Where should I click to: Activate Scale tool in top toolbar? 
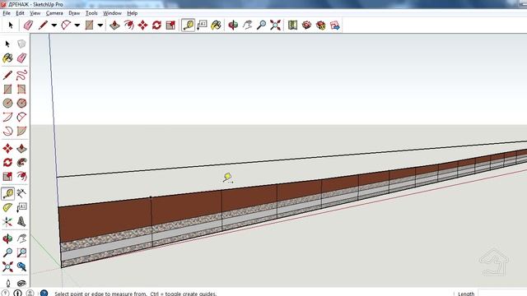tap(170, 25)
